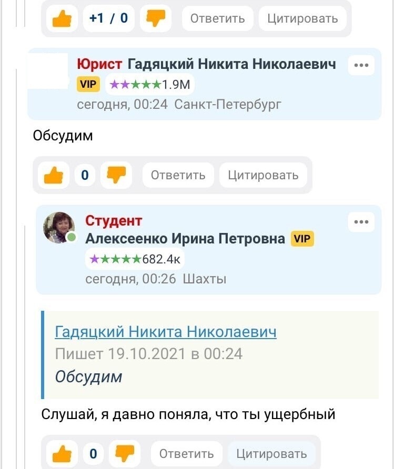Dislike the top comment with thumbs-down

(155, 19)
